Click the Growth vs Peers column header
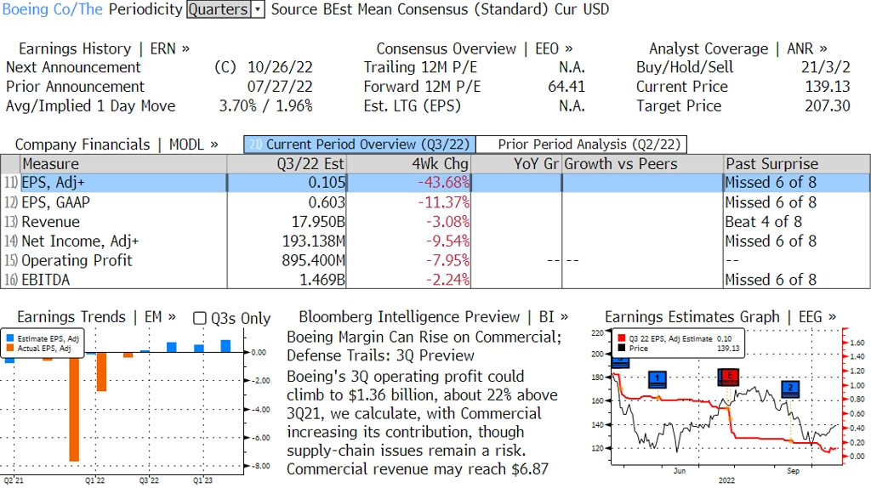 point(643,164)
